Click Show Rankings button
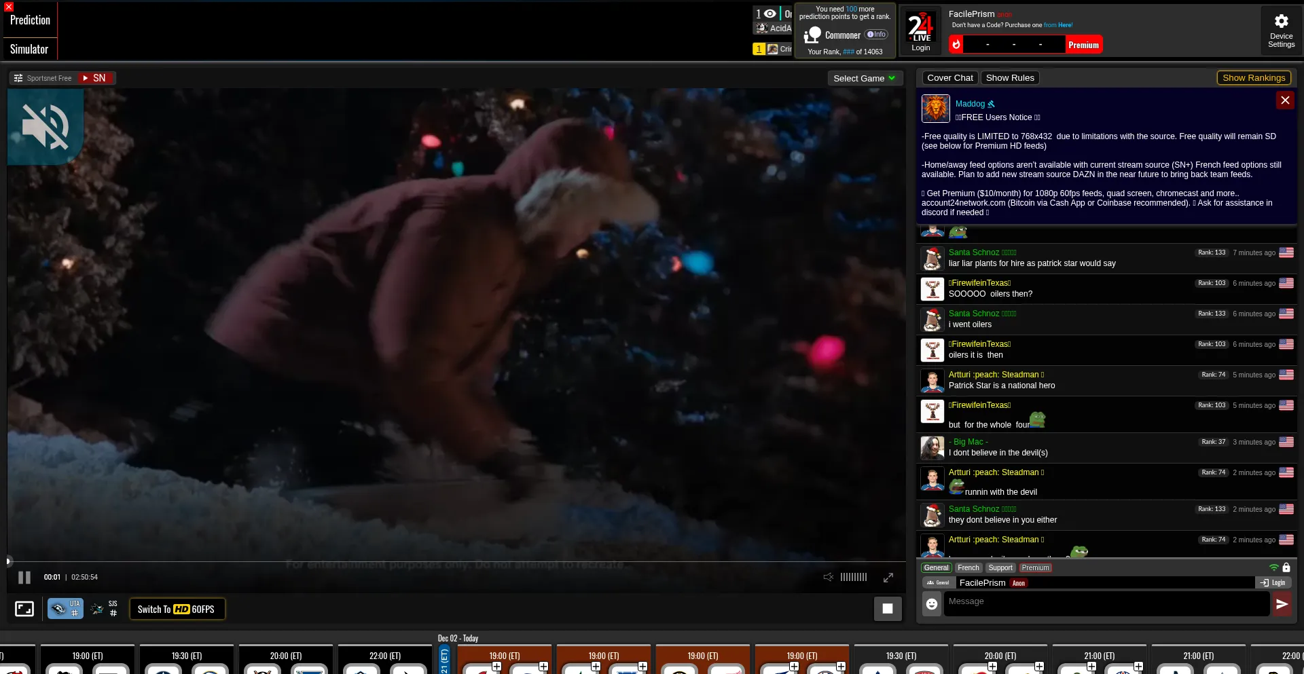1304x674 pixels. coord(1254,78)
